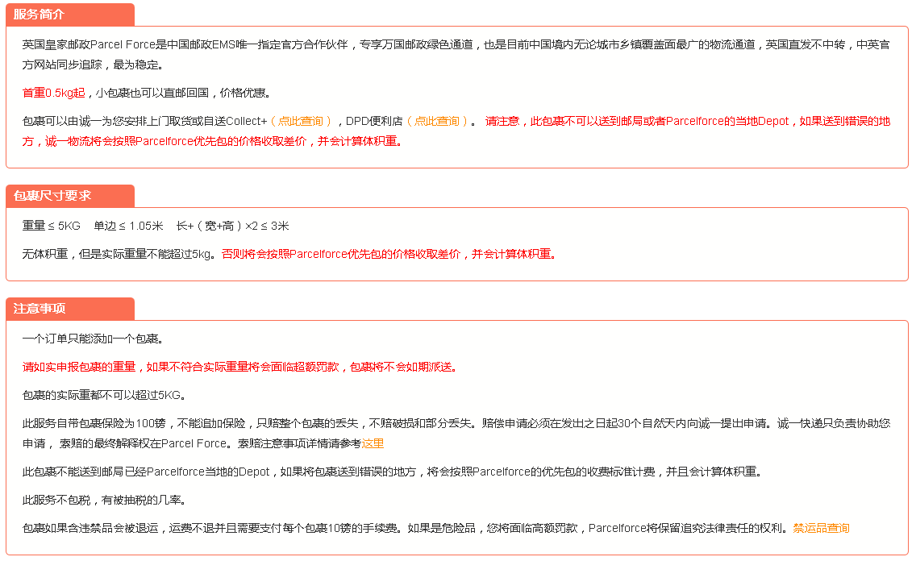Screen dimensions: 916x561
Task: Open DPD便利店 点此查询 link
Action: point(438,122)
